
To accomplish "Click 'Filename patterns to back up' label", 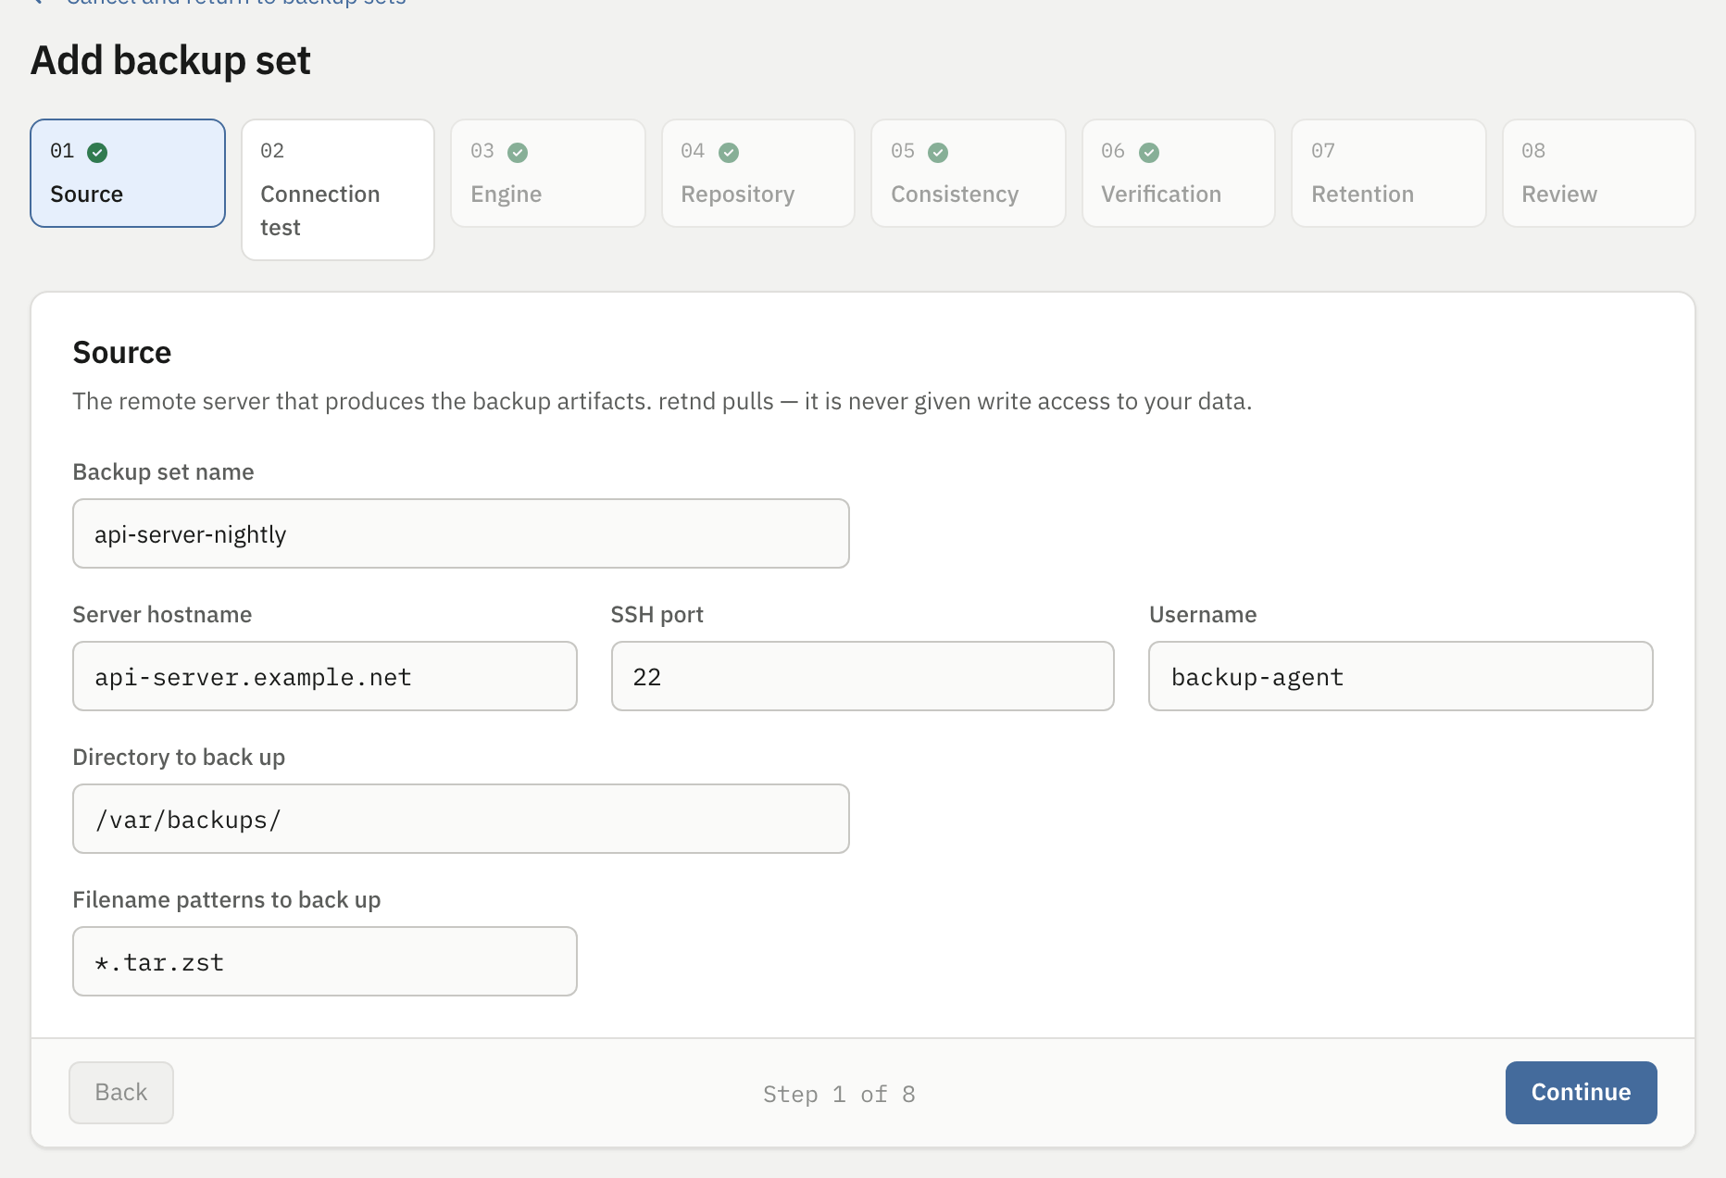I will click(x=227, y=900).
